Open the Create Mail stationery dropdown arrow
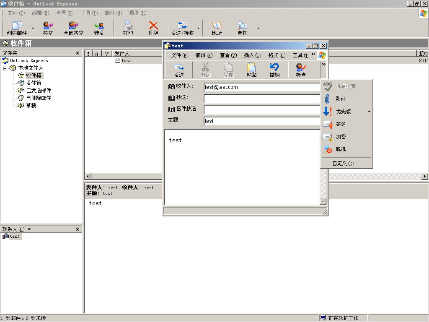Viewport: 429px width, 322px height. click(x=33, y=28)
